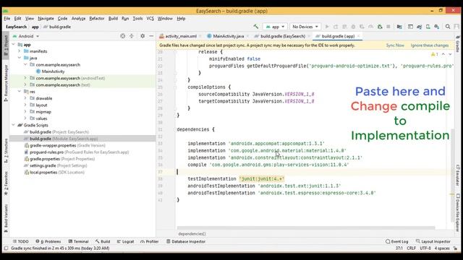Screen dimensions: 463x260
Task: Open the File menu
Action: coord(7,18)
